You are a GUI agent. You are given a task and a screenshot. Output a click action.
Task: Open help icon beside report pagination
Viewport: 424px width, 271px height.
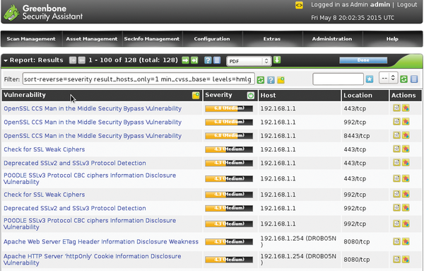click(x=208, y=60)
